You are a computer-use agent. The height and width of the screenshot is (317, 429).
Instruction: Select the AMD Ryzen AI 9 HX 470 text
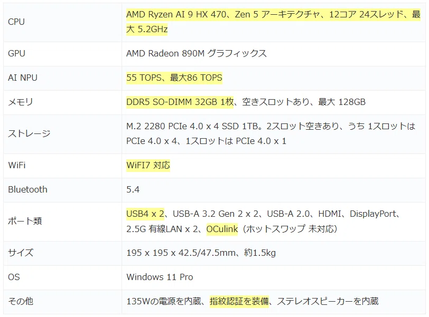coord(176,14)
